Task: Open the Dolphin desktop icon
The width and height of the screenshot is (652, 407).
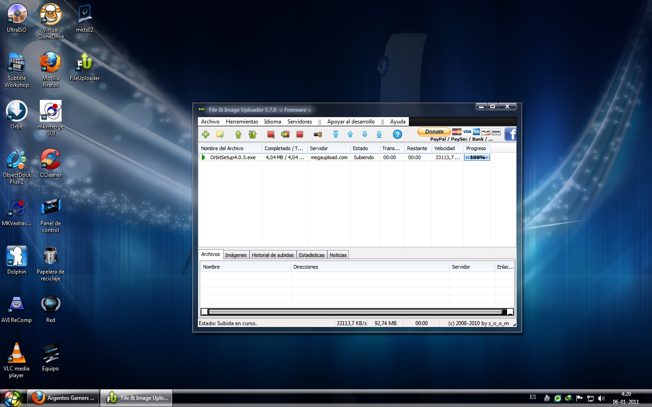Action: [x=17, y=260]
